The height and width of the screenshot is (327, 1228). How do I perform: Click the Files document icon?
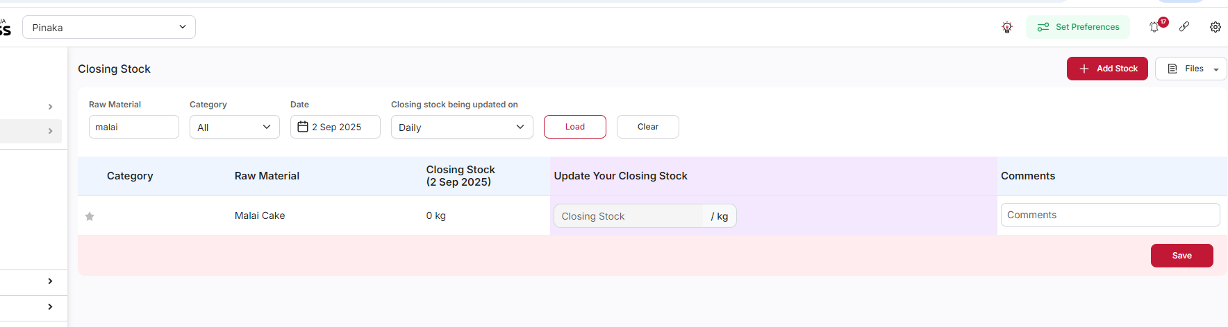pyautogui.click(x=1172, y=69)
